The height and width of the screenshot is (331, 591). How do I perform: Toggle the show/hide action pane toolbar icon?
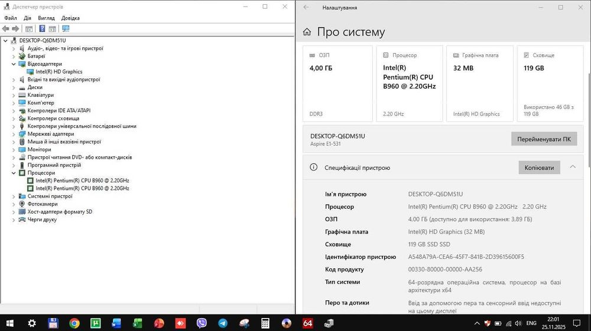(x=53, y=28)
